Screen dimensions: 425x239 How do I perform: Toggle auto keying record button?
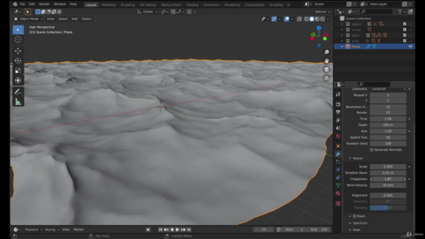point(148,230)
